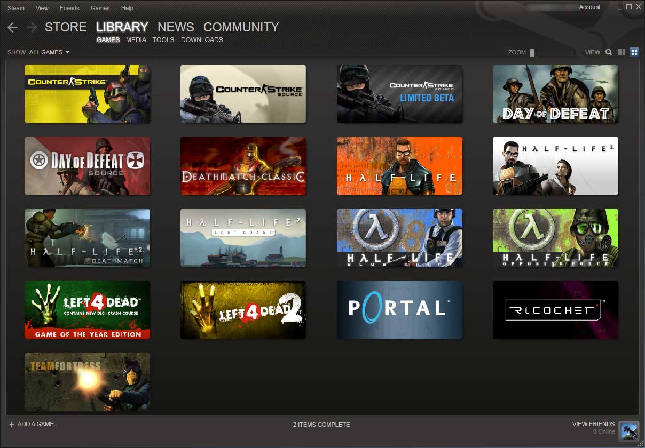Select the Half-Life Blue Shift tile
645x448 pixels.
point(399,238)
